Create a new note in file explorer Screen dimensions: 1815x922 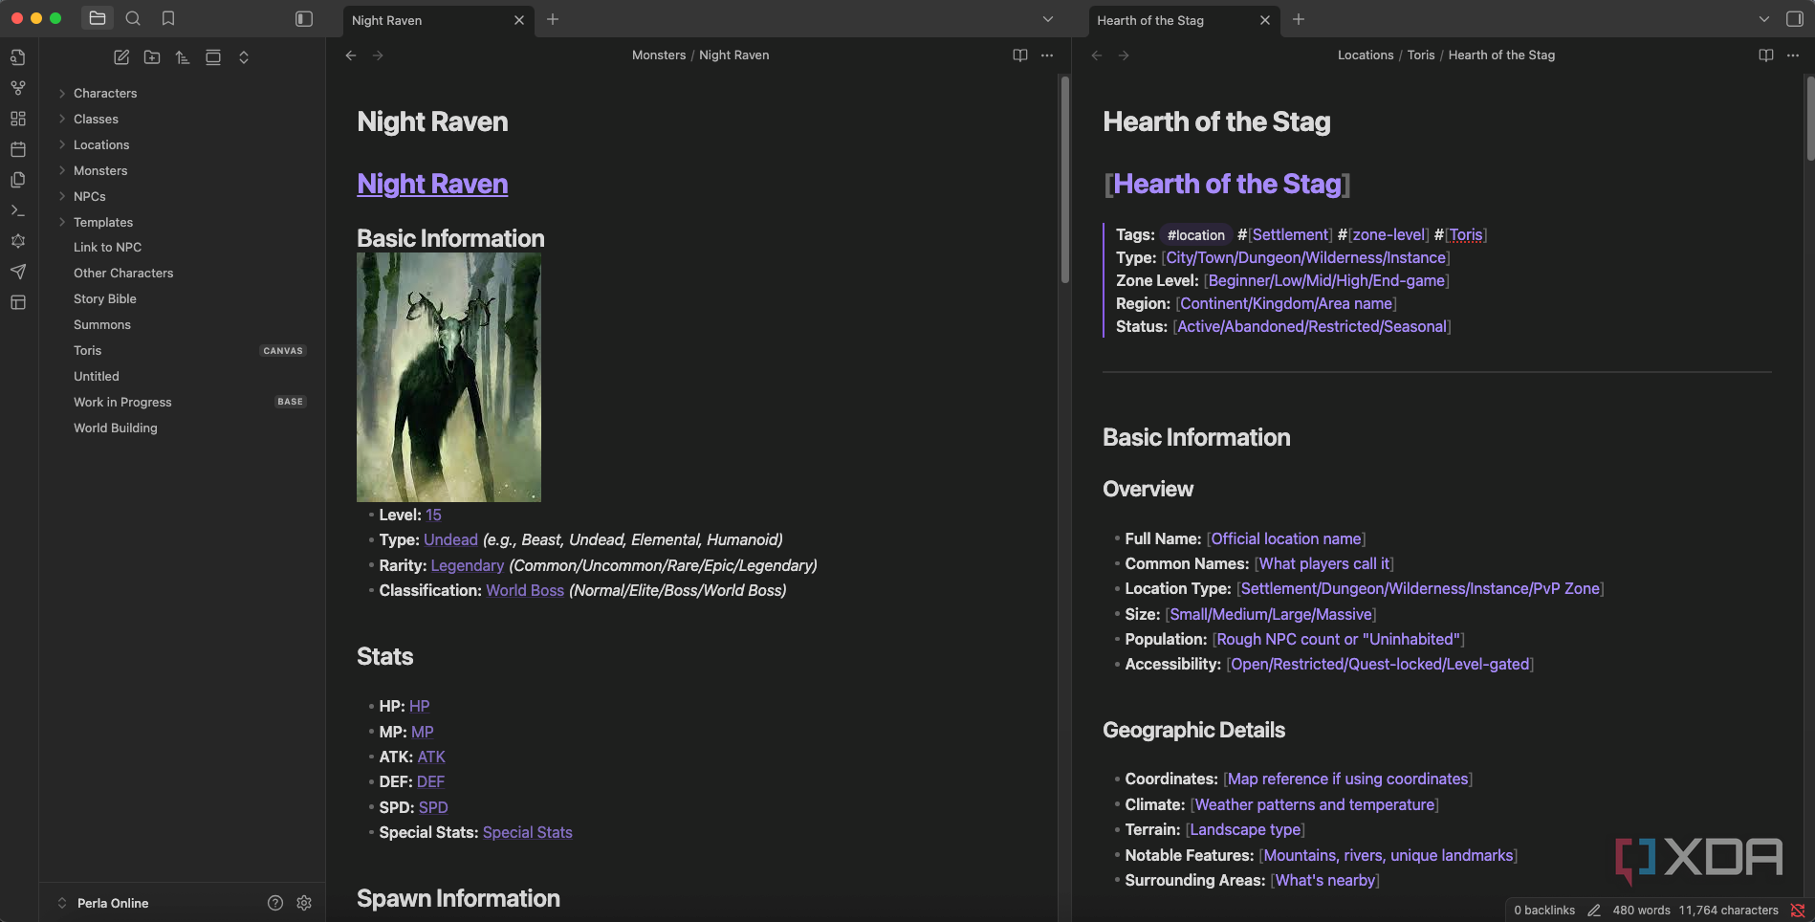click(x=121, y=57)
